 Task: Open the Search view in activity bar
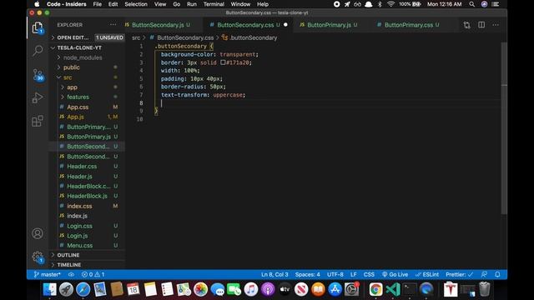[38, 51]
